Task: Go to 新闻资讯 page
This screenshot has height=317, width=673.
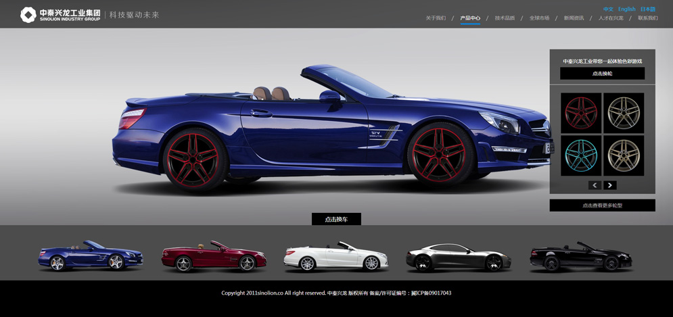Action: pos(574,18)
